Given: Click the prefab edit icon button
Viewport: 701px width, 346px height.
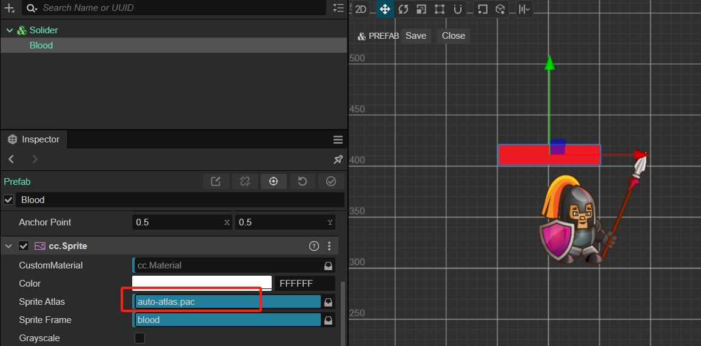Looking at the screenshot, I should [216, 181].
